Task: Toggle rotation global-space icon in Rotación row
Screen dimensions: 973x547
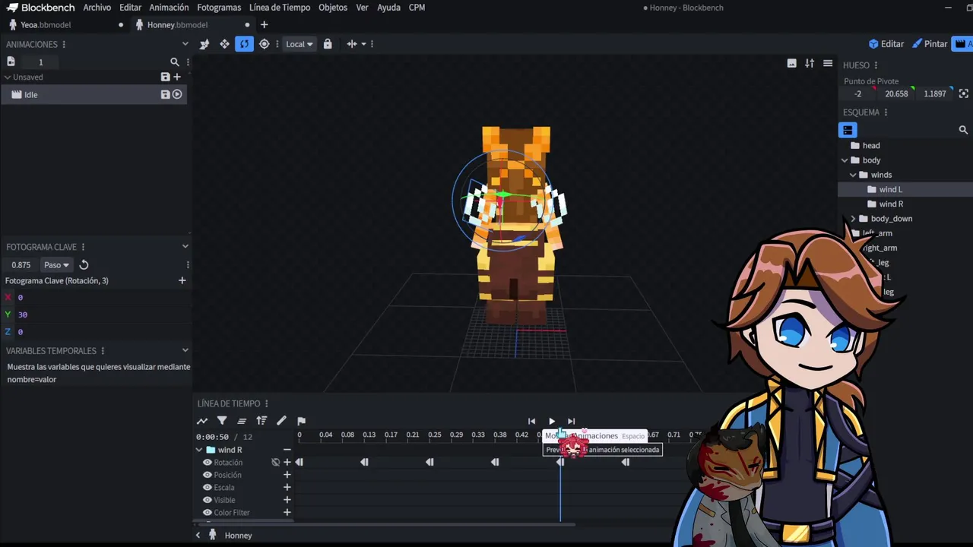Action: tap(275, 462)
